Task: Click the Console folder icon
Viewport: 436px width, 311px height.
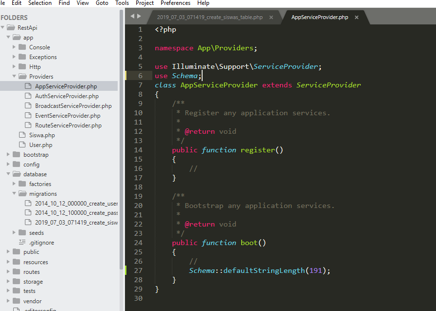Action: point(22,47)
